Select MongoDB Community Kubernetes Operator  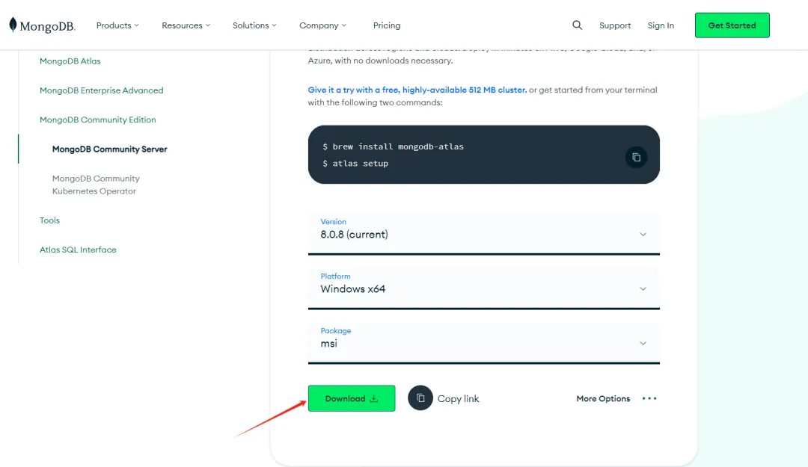pyautogui.click(x=96, y=184)
